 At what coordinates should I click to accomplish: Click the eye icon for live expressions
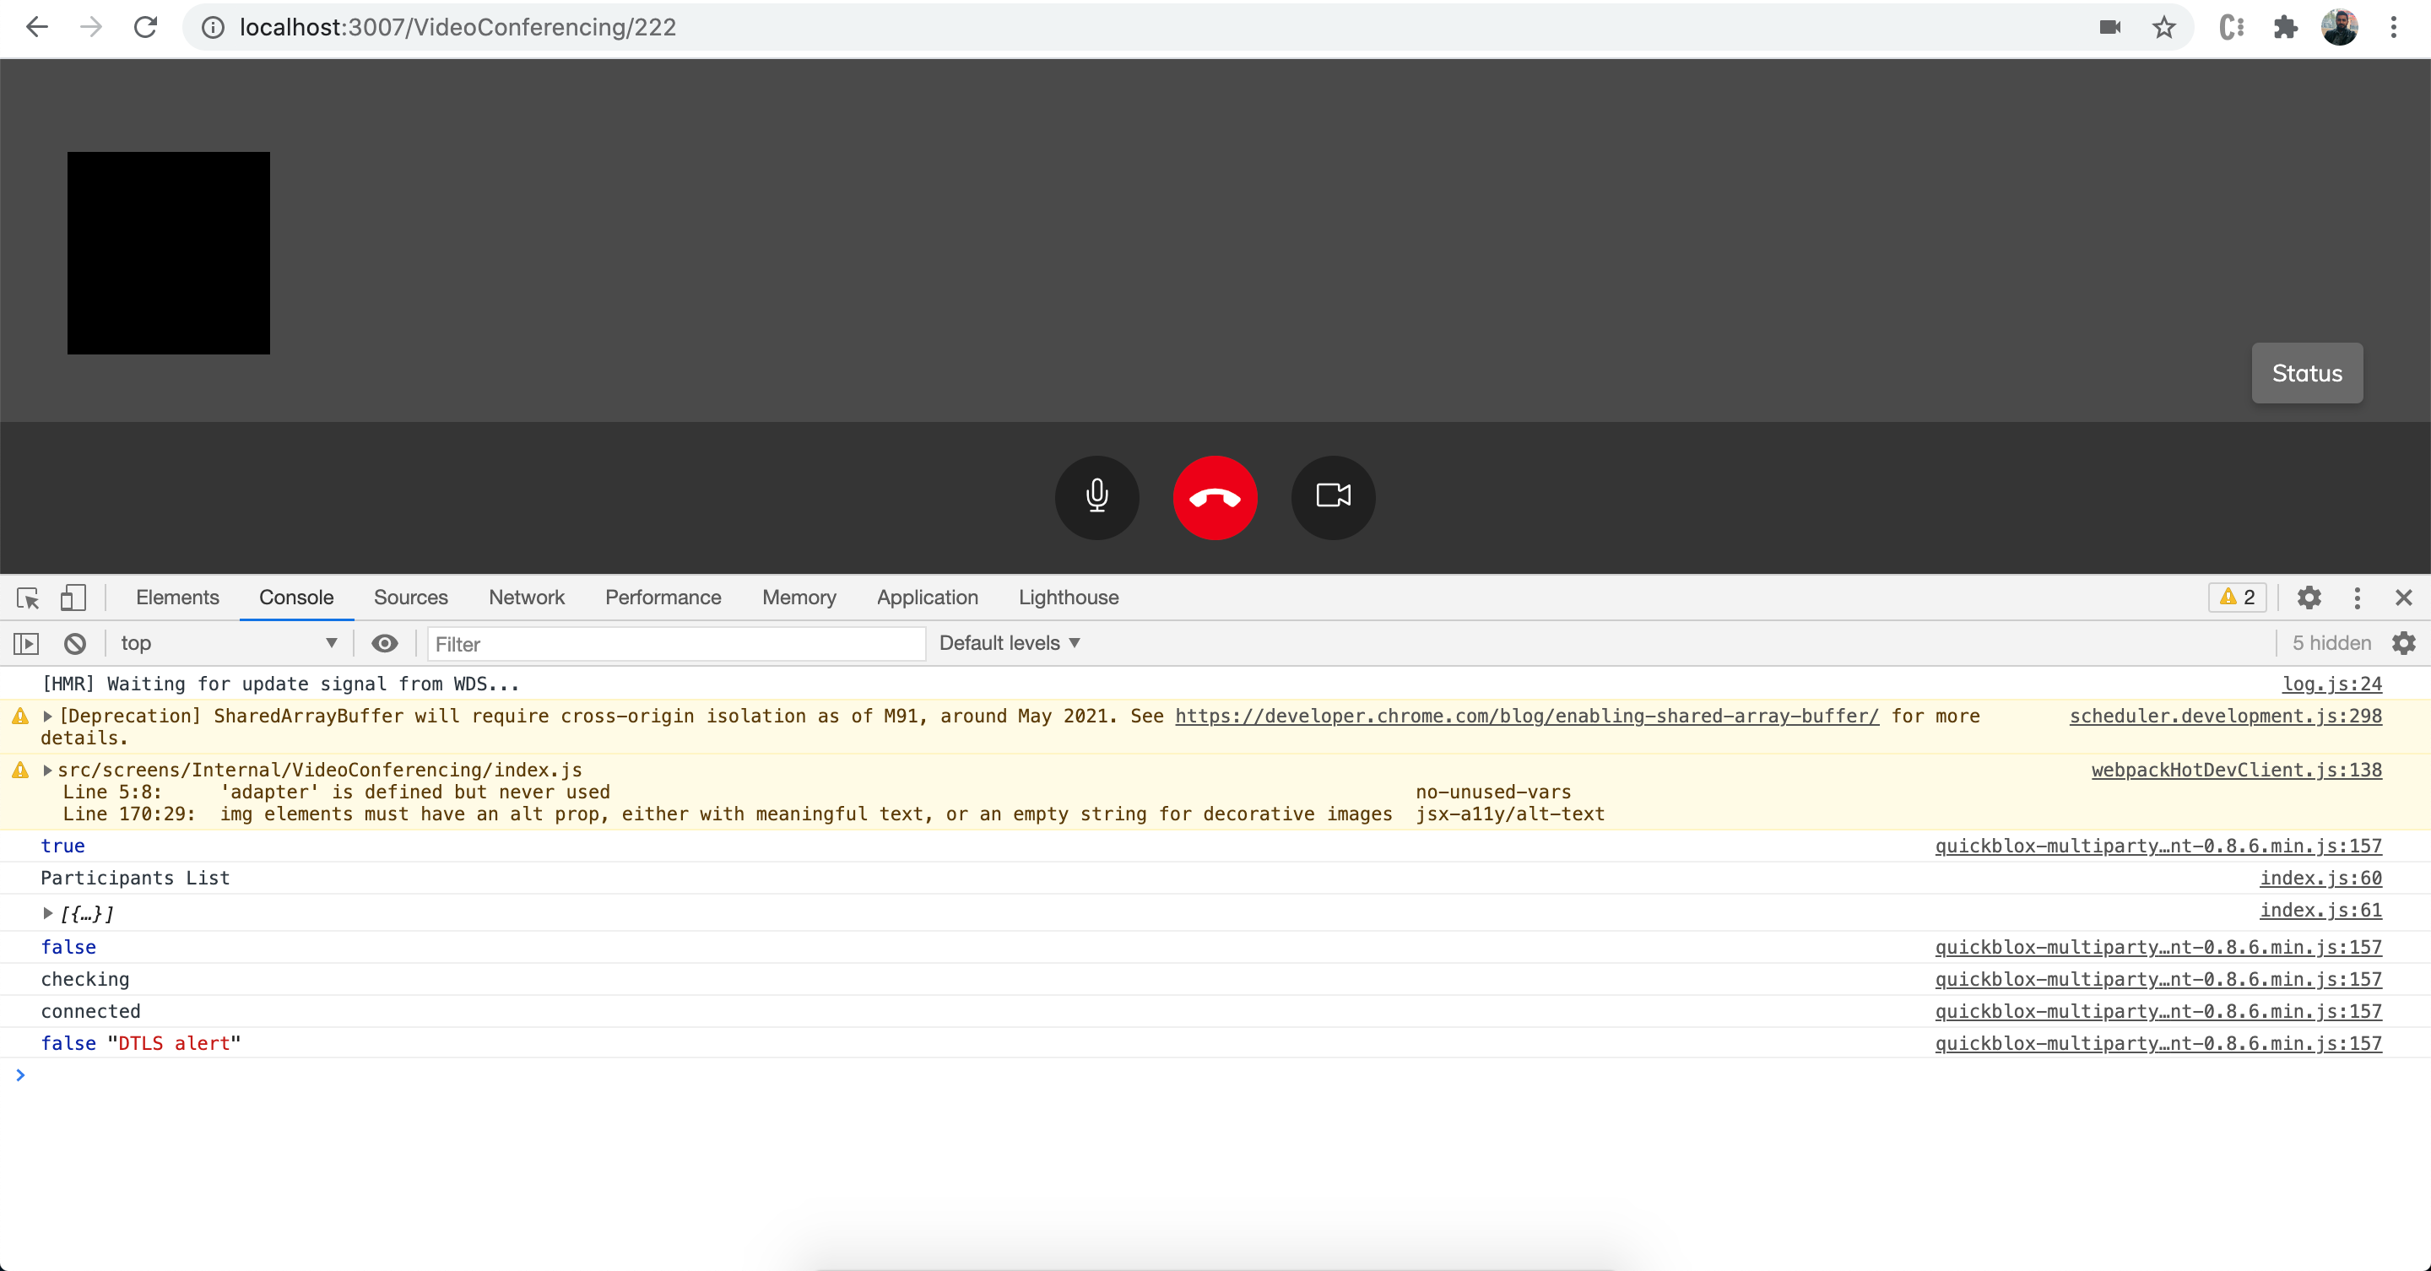tap(384, 644)
